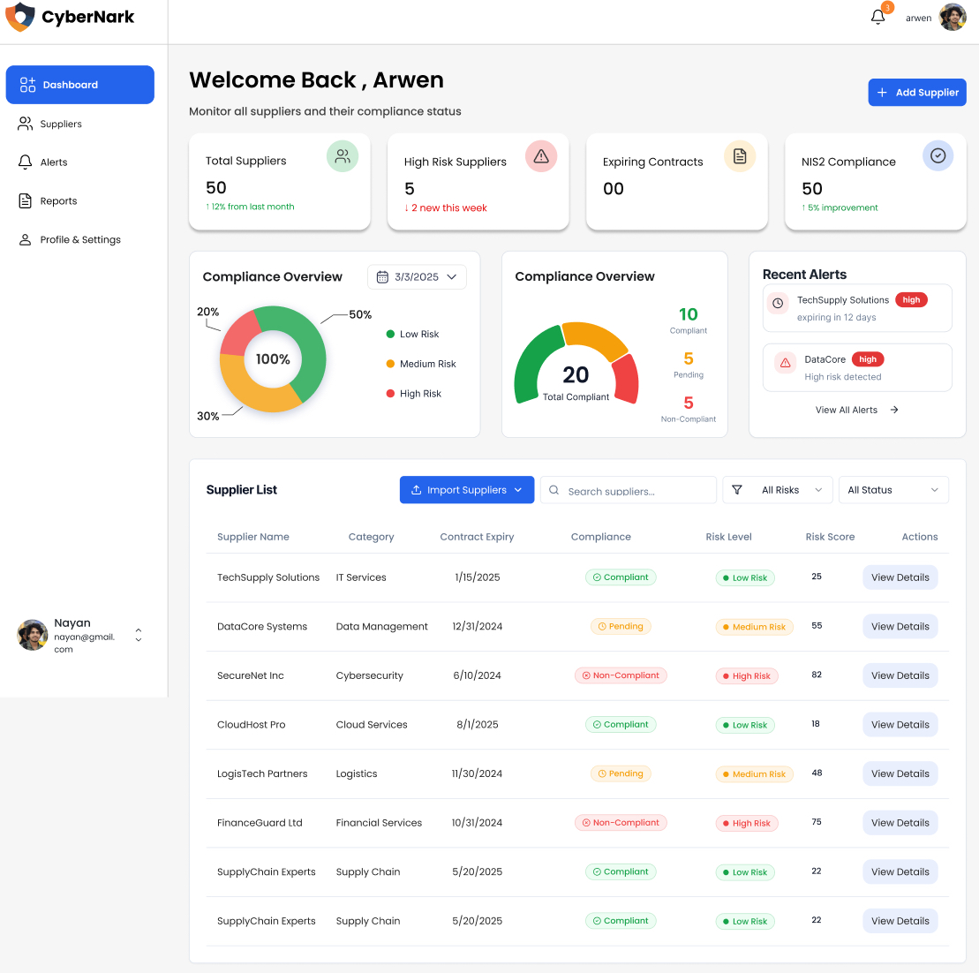Expand the Nayan account switcher chevron
The height and width of the screenshot is (973, 979).
click(x=139, y=635)
